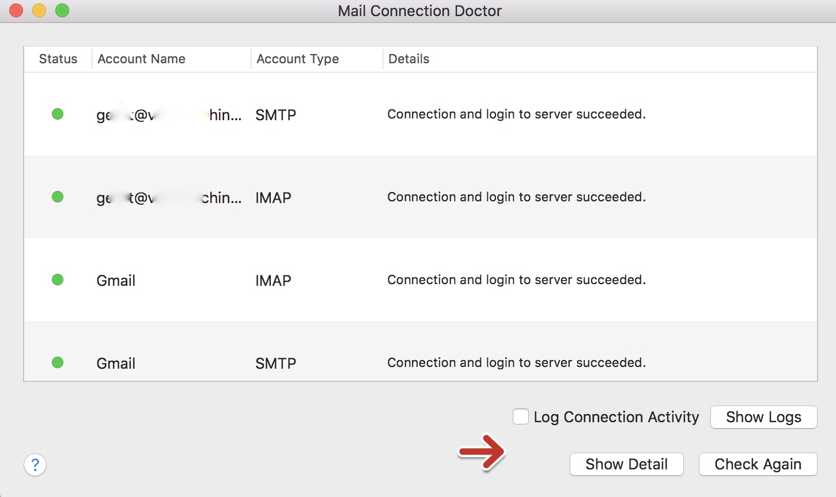Click green status dot for Gmail SMTP
Screen dimensions: 836x497
coord(58,362)
